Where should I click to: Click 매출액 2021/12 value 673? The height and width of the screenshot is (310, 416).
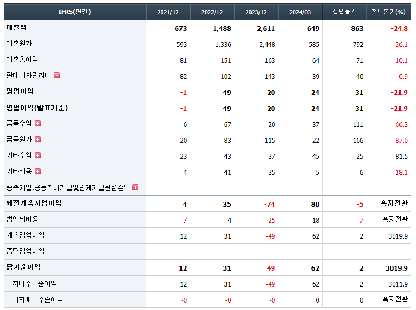[181, 29]
